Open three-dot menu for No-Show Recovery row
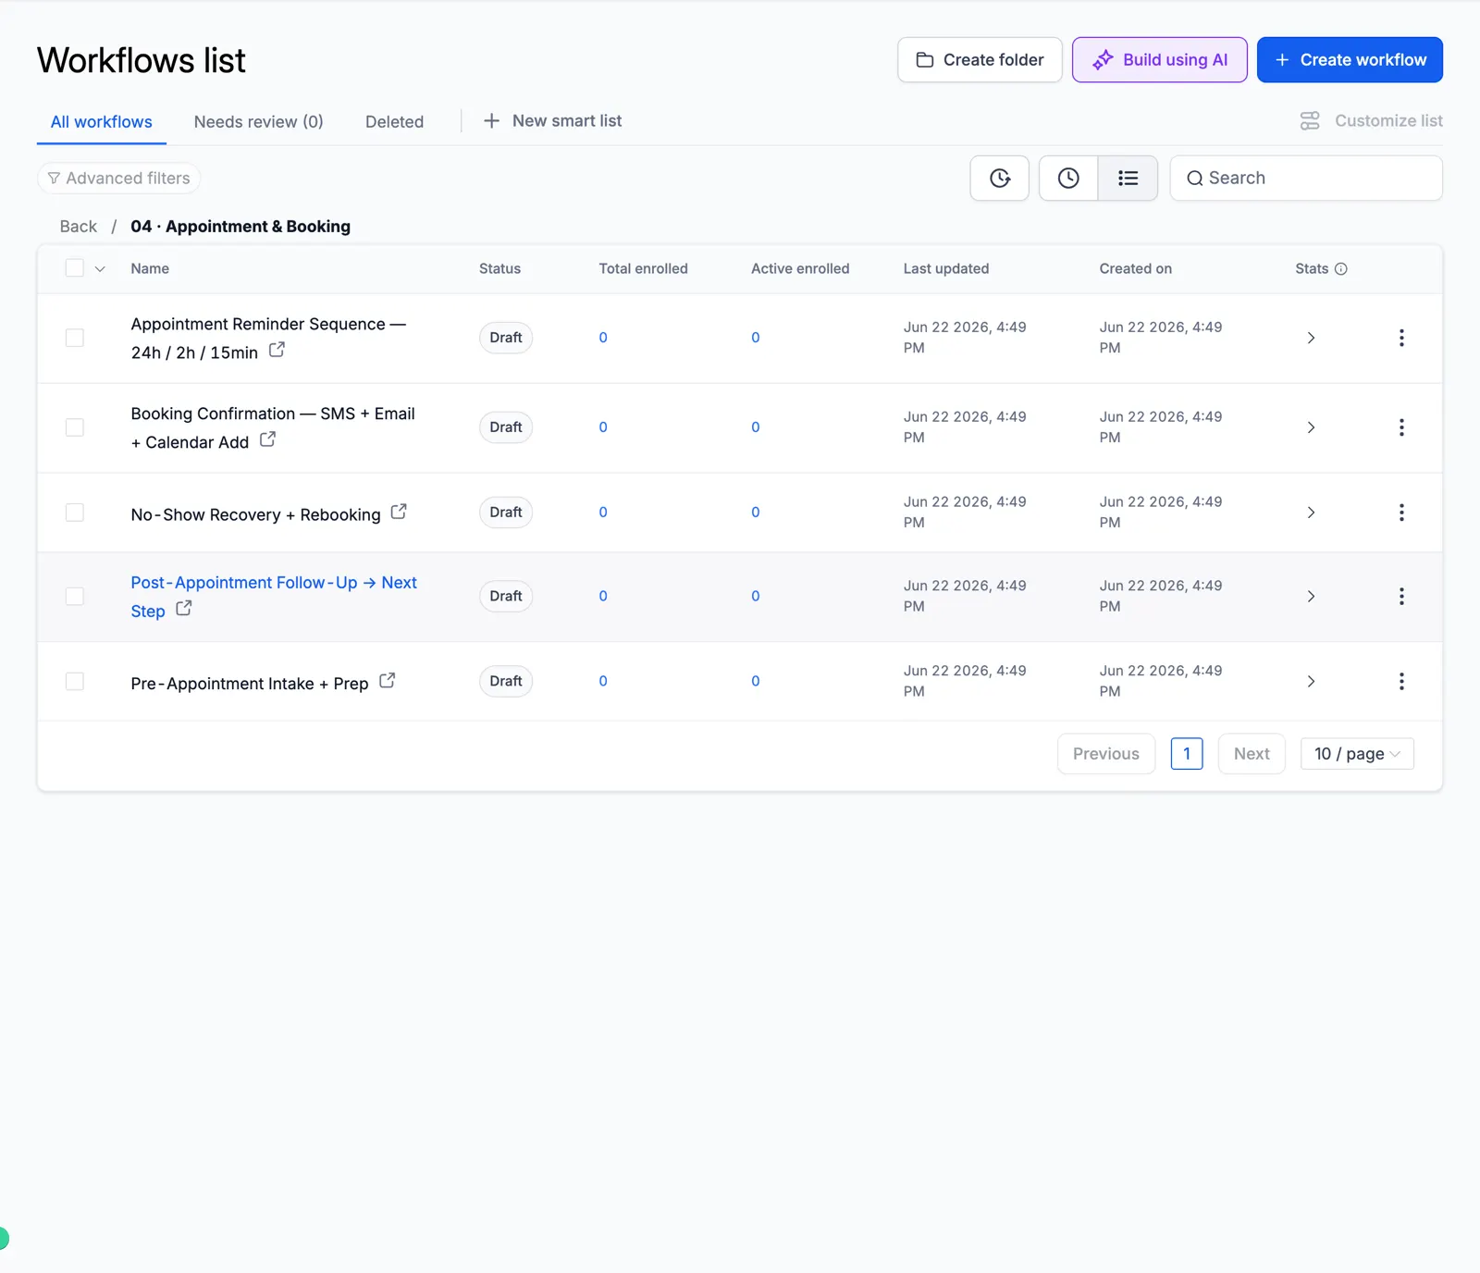Image resolution: width=1480 pixels, height=1273 pixels. click(x=1401, y=513)
